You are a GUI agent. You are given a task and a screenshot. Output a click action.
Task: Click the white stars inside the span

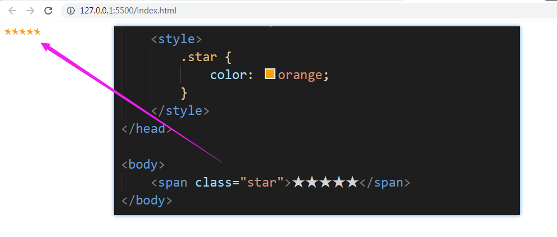point(325,182)
